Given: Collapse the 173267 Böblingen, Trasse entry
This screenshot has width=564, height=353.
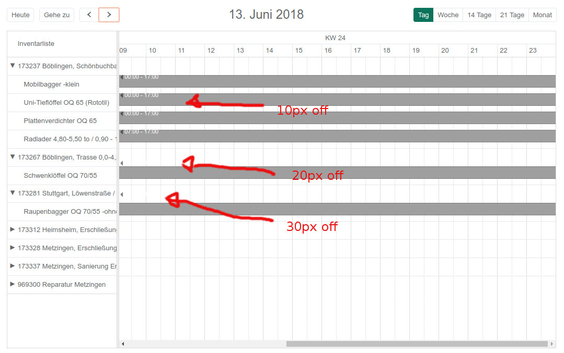Looking at the screenshot, I should (x=12, y=157).
